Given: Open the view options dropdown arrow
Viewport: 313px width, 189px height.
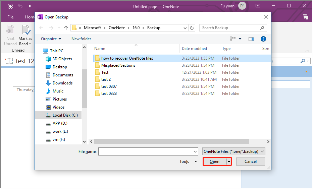Looking at the screenshot, I should tap(240, 39).
